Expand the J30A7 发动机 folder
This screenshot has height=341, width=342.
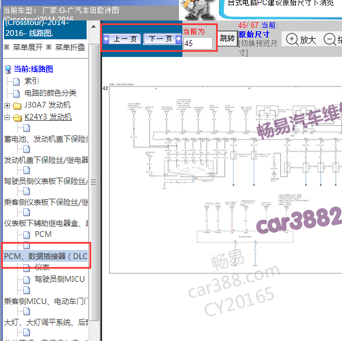pos(7,106)
